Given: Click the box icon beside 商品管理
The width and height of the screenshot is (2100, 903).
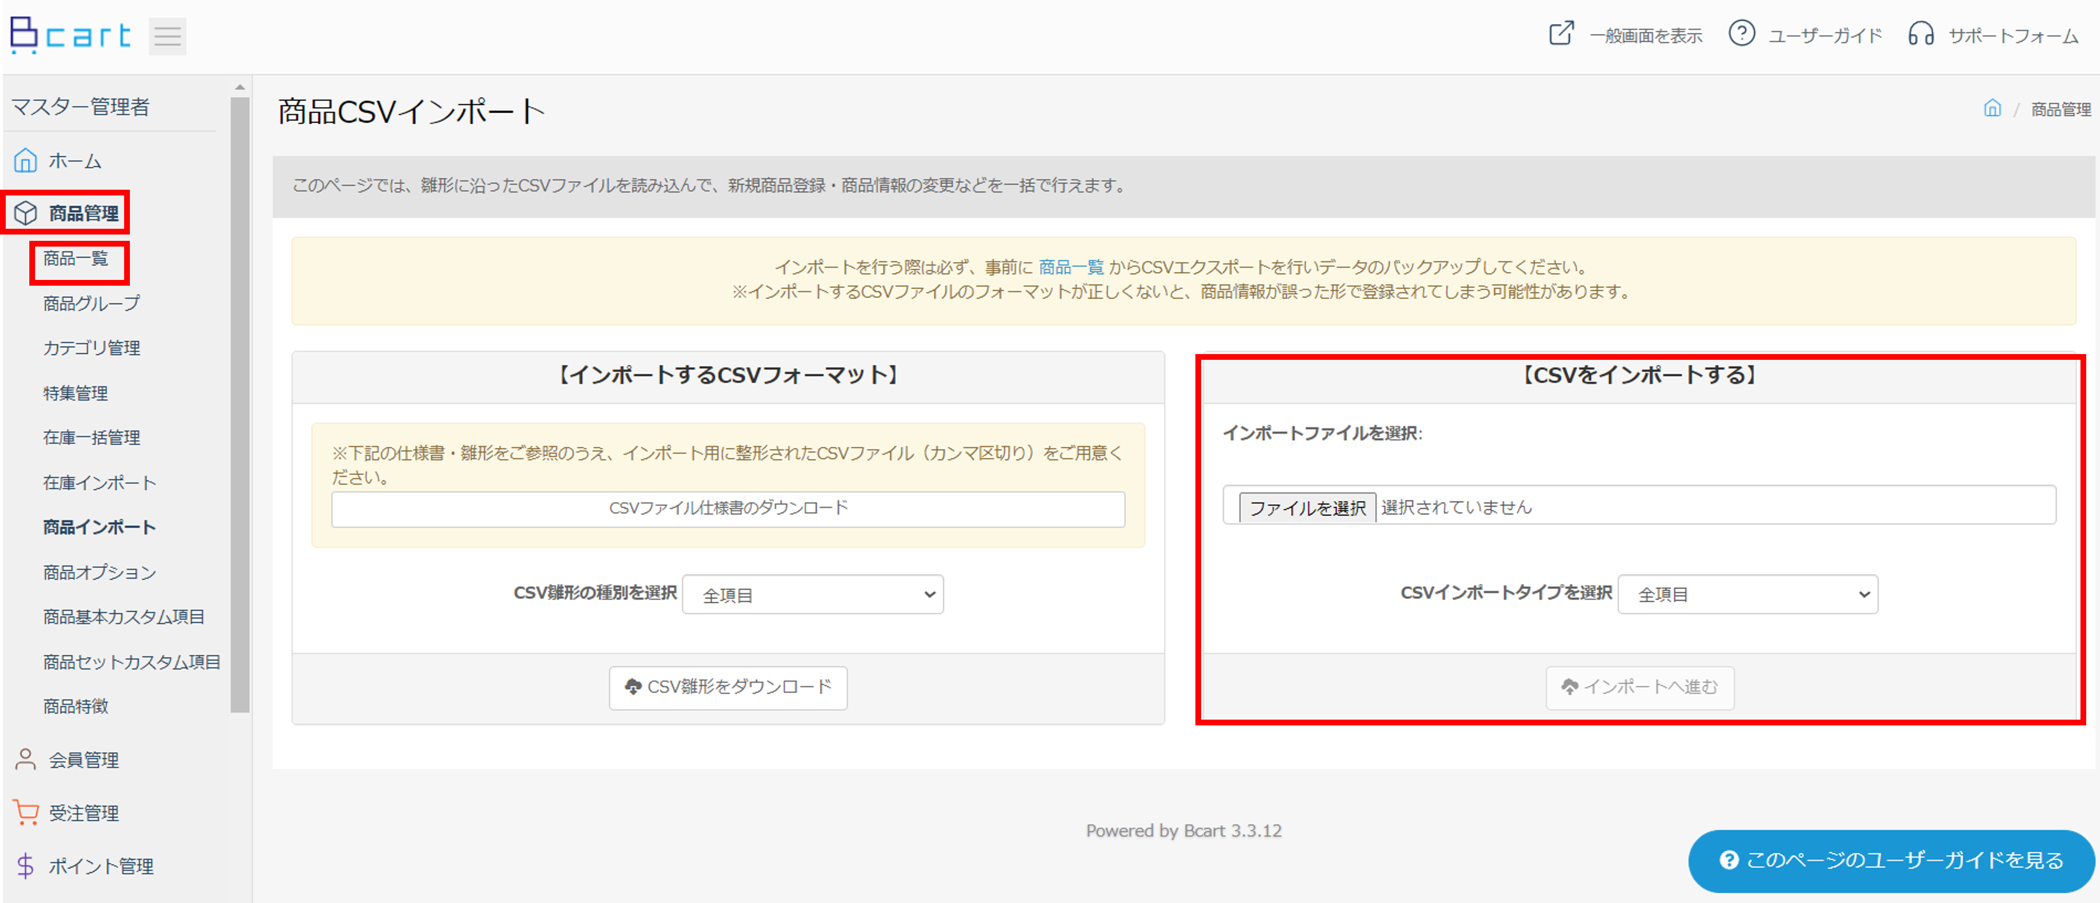Looking at the screenshot, I should [x=25, y=213].
